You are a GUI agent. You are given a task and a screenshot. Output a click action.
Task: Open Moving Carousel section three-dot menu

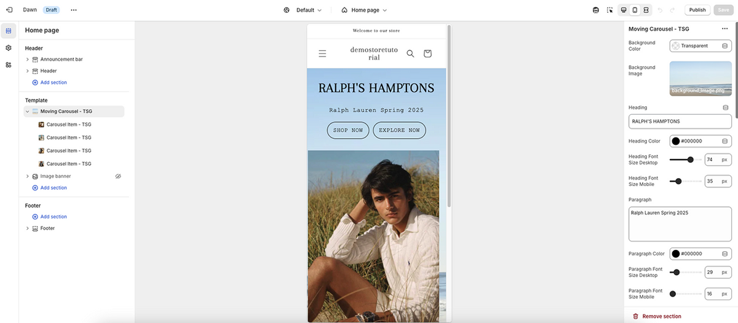[x=724, y=29]
